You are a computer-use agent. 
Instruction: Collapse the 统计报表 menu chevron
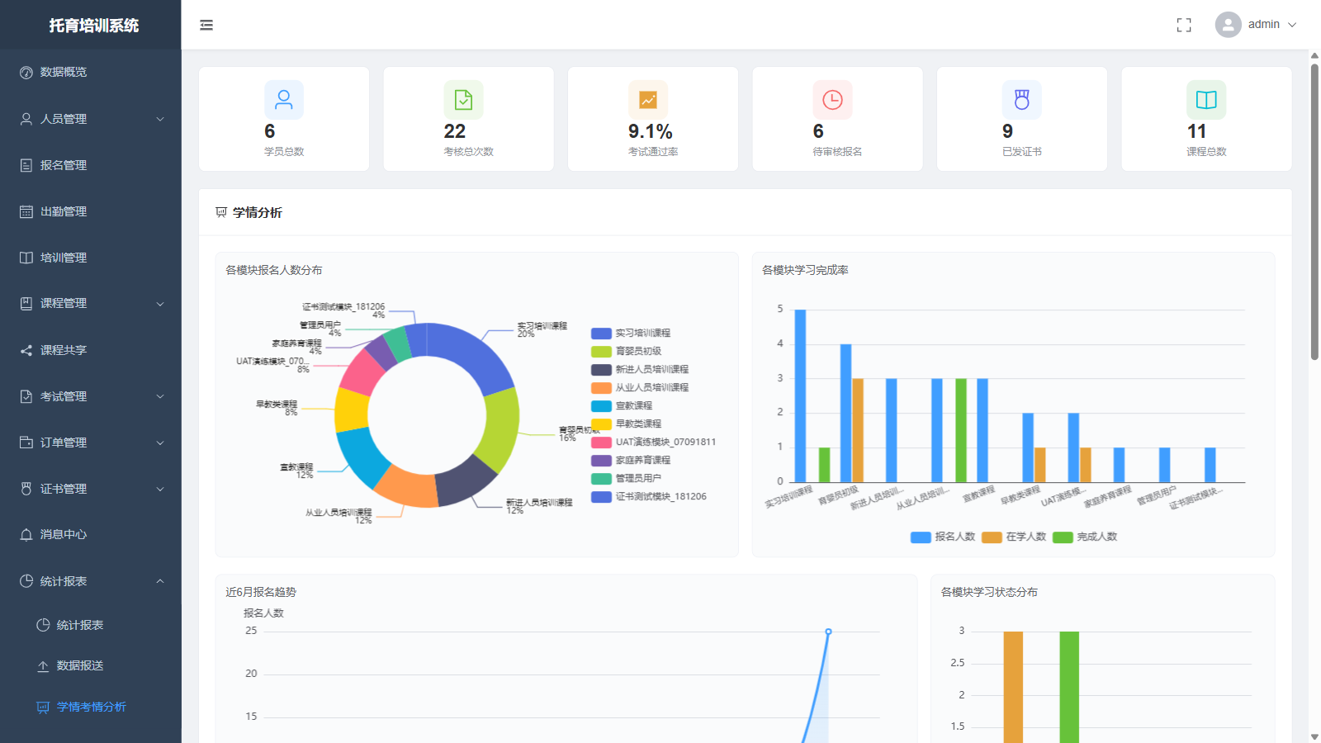tap(160, 581)
